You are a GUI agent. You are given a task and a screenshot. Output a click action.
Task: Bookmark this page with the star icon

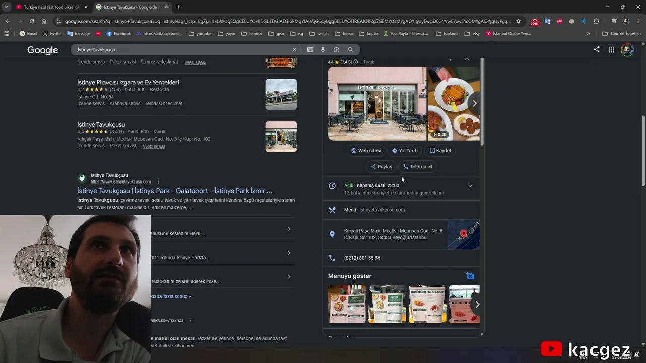pyautogui.click(x=518, y=21)
